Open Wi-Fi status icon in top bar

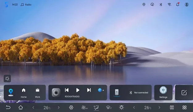[x=169, y=5]
